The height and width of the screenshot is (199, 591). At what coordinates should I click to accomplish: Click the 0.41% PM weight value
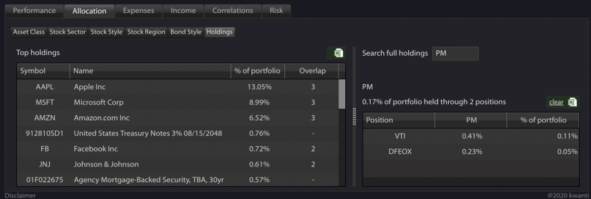click(x=472, y=136)
